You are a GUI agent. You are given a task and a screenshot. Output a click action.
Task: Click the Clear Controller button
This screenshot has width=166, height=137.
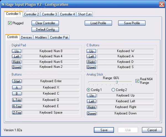pyautogui.click(x=45, y=23)
